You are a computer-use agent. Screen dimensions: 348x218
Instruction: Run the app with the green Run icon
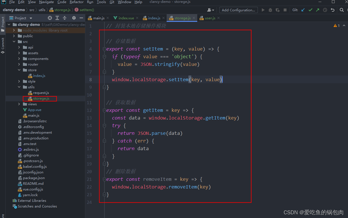point(263,10)
